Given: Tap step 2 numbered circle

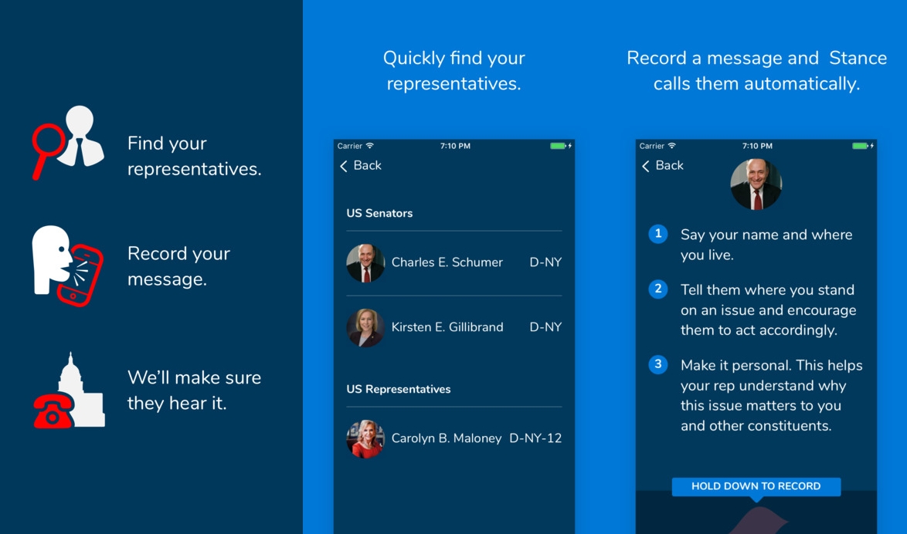Looking at the screenshot, I should pos(658,289).
